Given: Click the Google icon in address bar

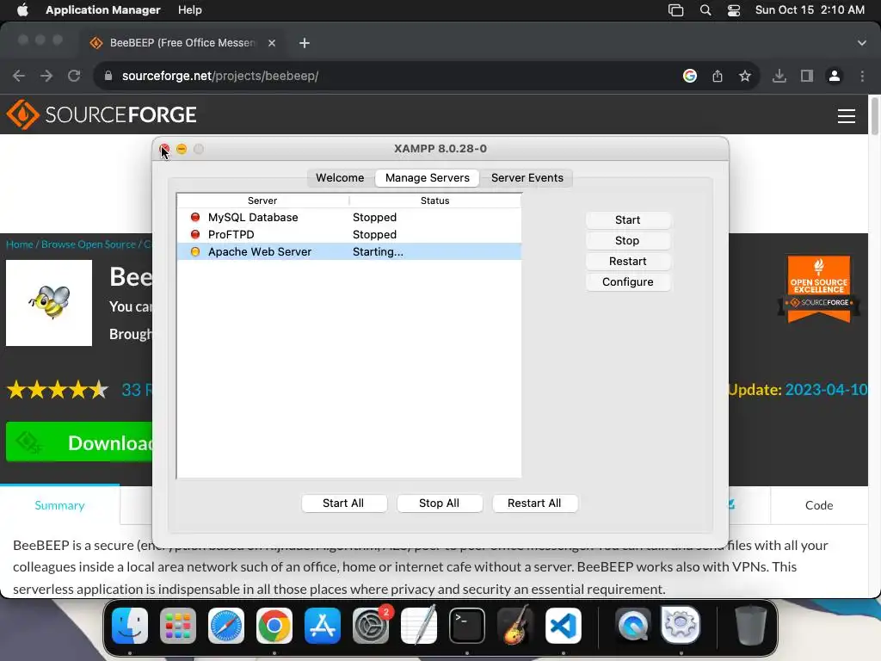Looking at the screenshot, I should pos(690,76).
